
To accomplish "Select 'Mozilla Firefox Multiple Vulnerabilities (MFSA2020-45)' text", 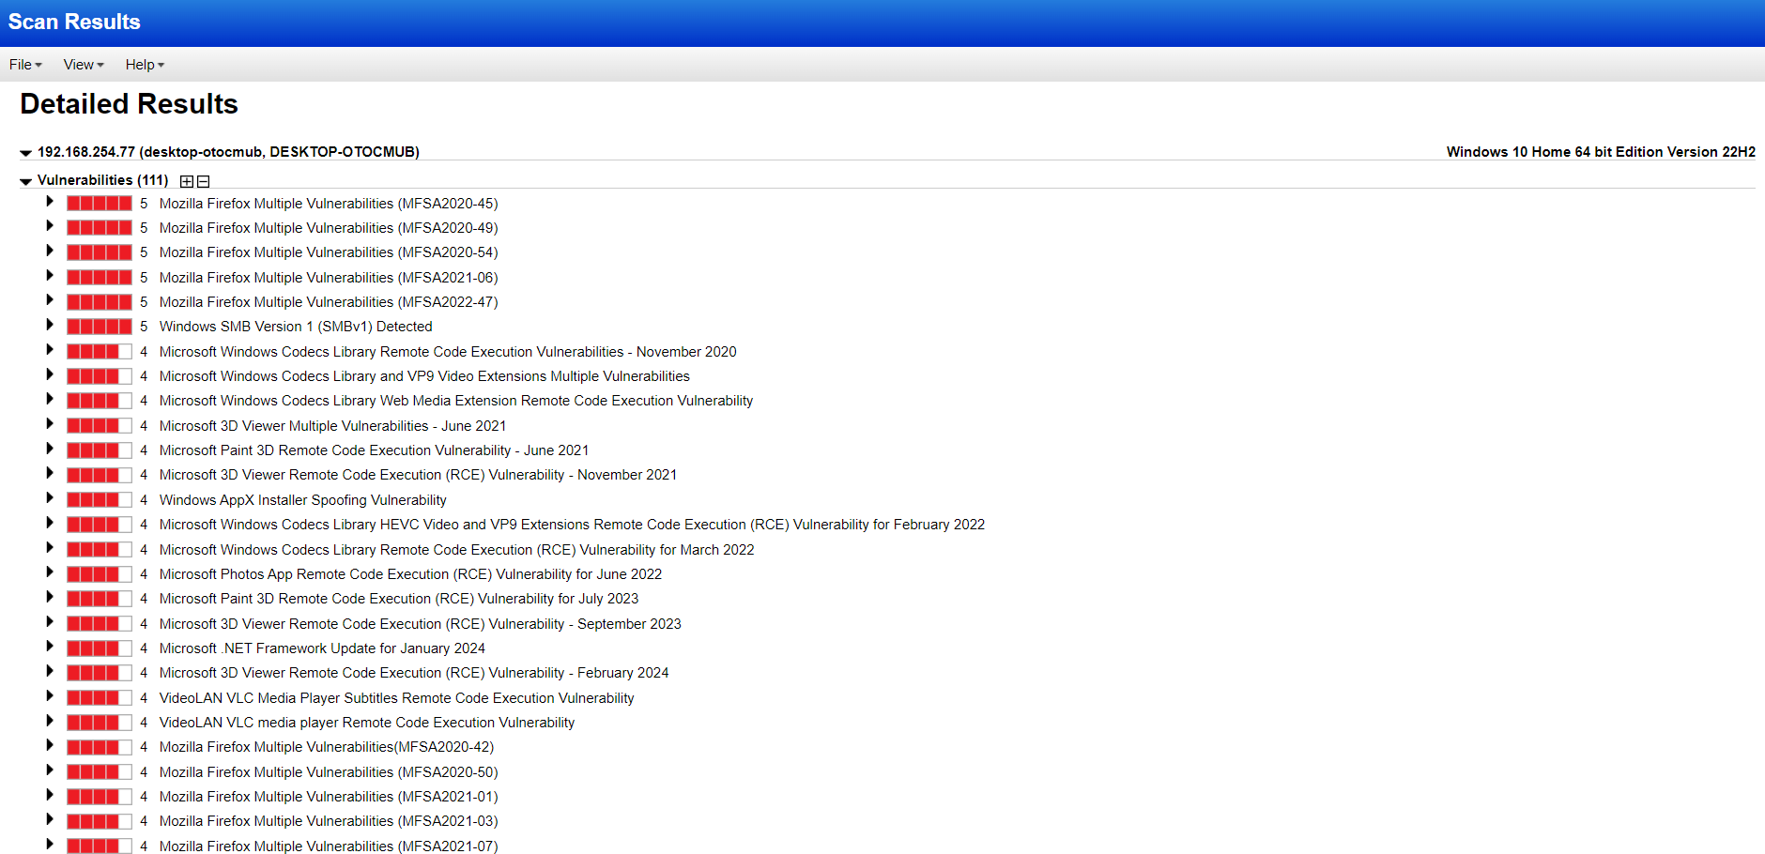I will pyautogui.click(x=329, y=204).
